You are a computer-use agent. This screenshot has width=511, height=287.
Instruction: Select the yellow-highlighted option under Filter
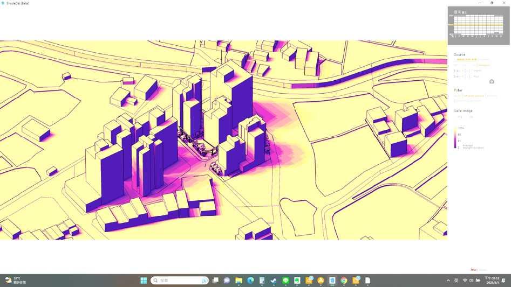point(473,96)
